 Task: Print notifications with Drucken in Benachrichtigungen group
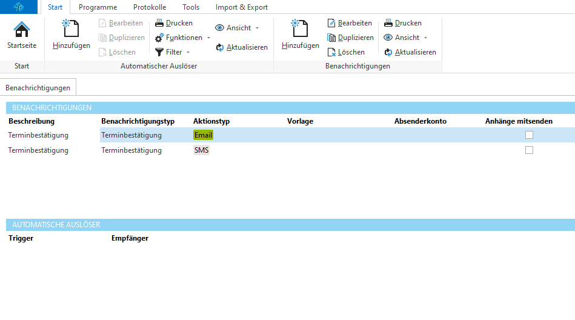pyautogui.click(x=403, y=23)
